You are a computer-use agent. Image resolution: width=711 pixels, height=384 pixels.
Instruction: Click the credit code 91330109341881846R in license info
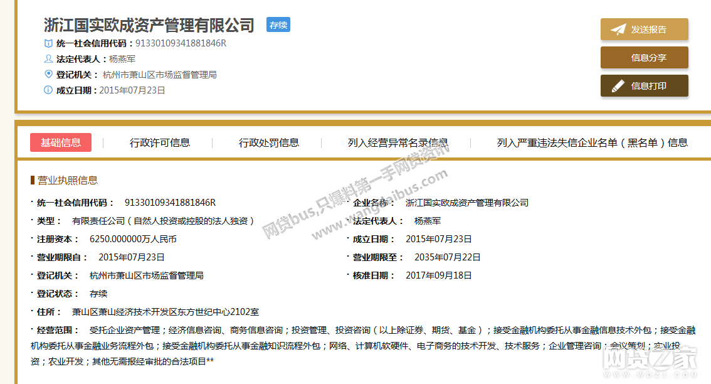click(170, 203)
